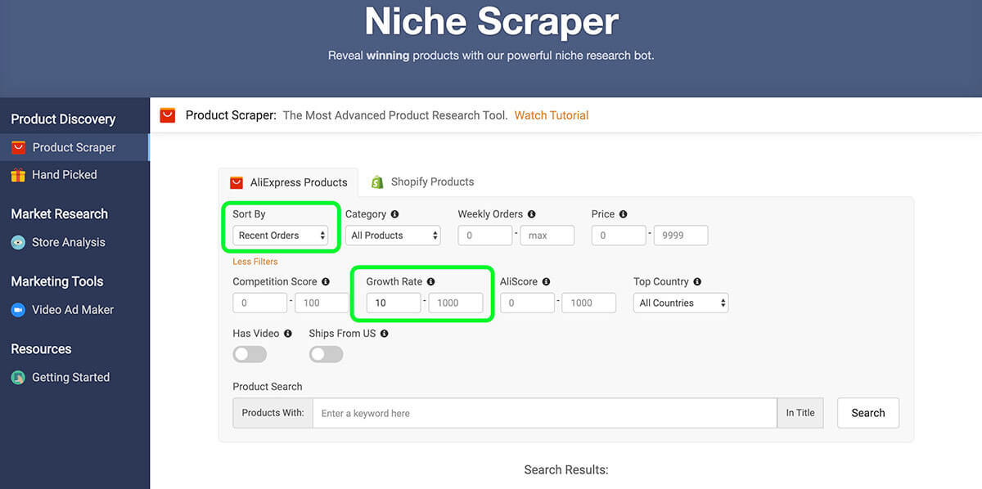Click the keyword search input field
This screenshot has width=982, height=489.
click(x=545, y=413)
